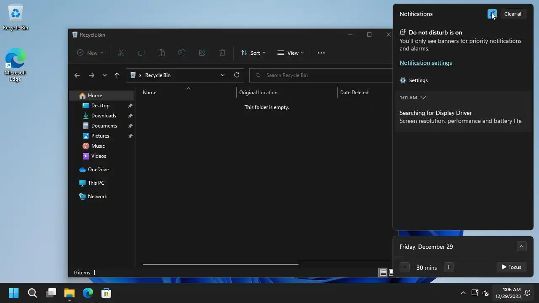This screenshot has height=303, width=539.
Task: Open Task View on taskbar
Action: [x=51, y=293]
